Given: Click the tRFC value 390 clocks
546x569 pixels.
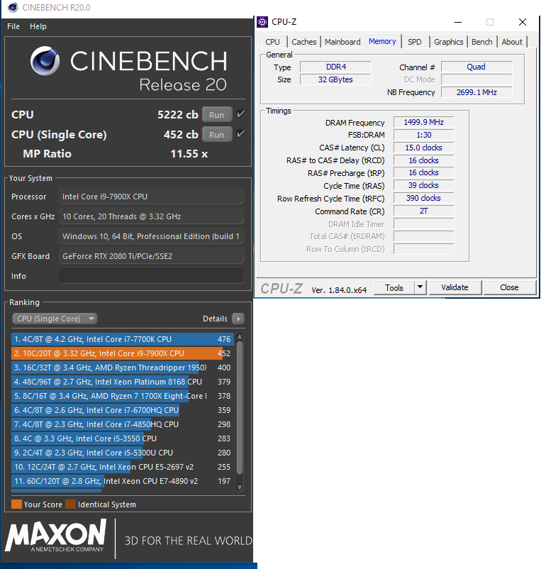Looking at the screenshot, I should (424, 198).
